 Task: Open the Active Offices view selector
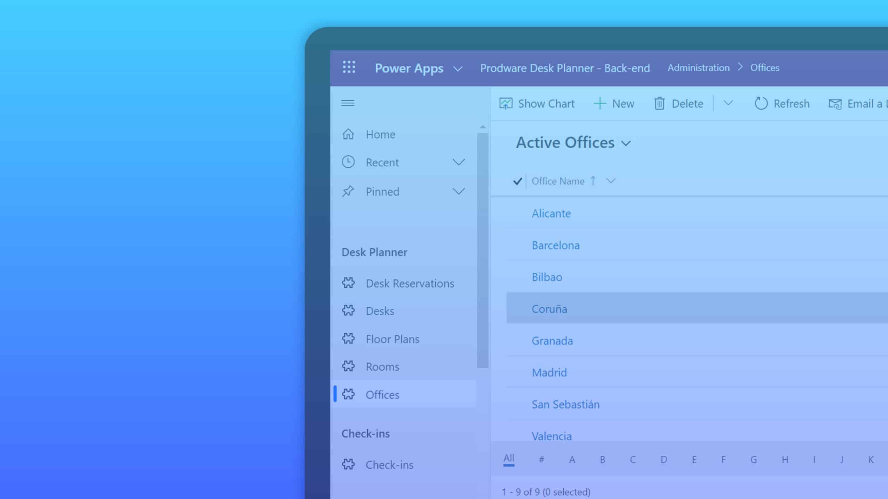[626, 143]
